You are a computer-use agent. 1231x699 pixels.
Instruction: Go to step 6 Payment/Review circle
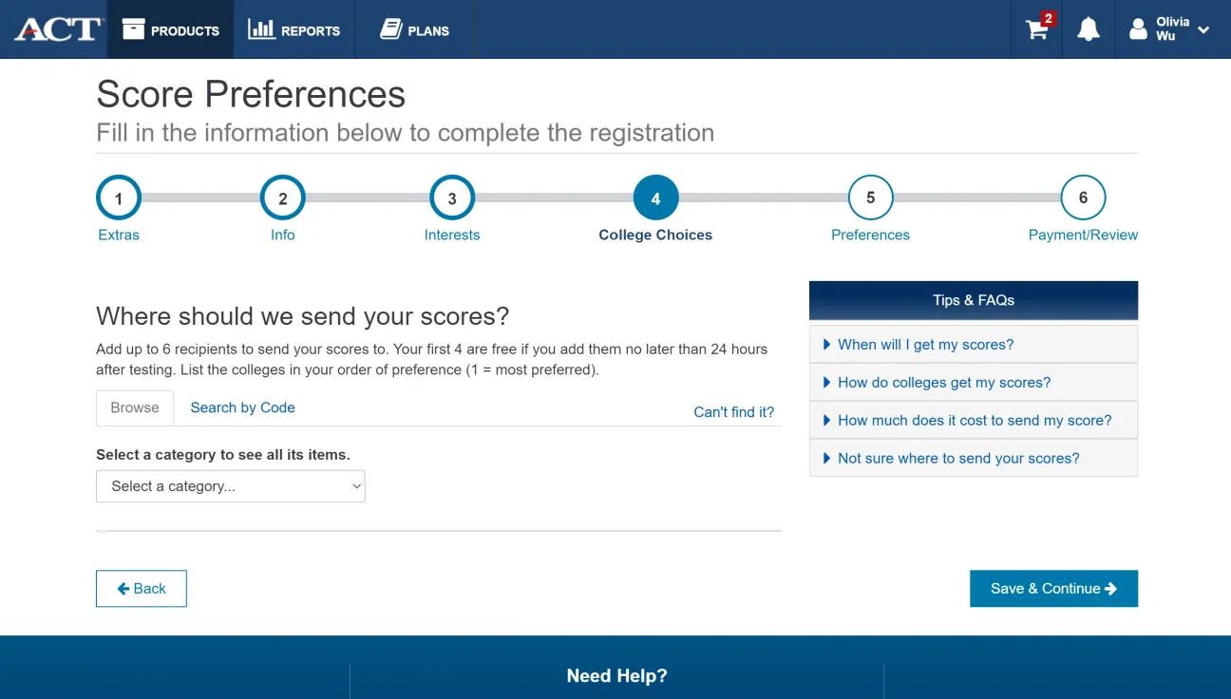coord(1083,198)
